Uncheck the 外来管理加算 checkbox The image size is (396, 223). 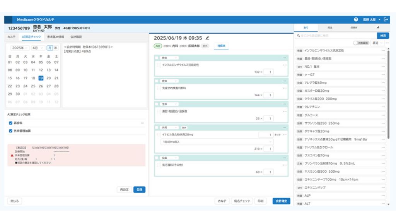pos(10,131)
